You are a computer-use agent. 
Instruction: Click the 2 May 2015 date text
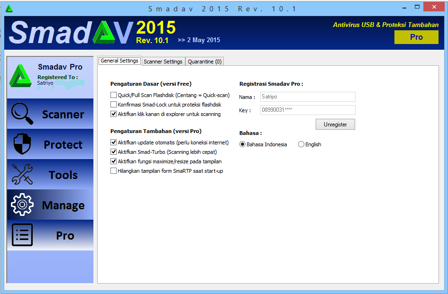(203, 40)
